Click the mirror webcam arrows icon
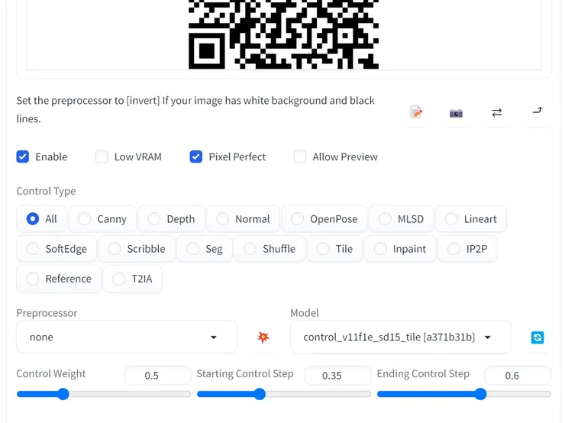 (497, 112)
